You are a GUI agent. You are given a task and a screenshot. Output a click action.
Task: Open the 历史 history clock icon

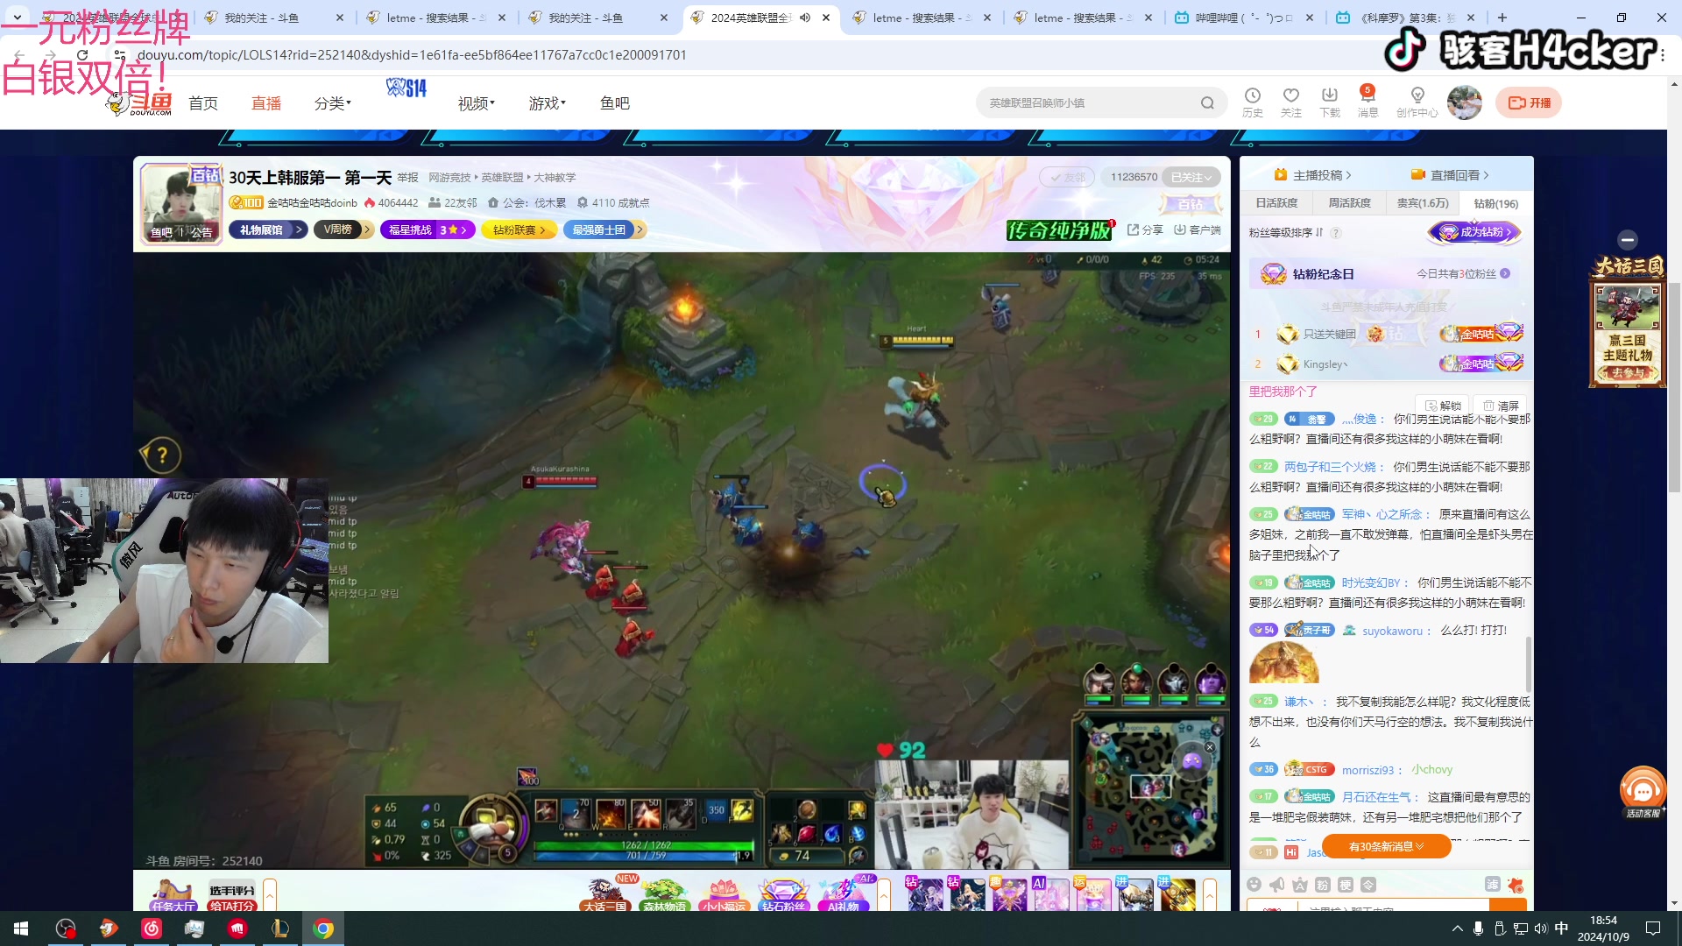coord(1253,102)
